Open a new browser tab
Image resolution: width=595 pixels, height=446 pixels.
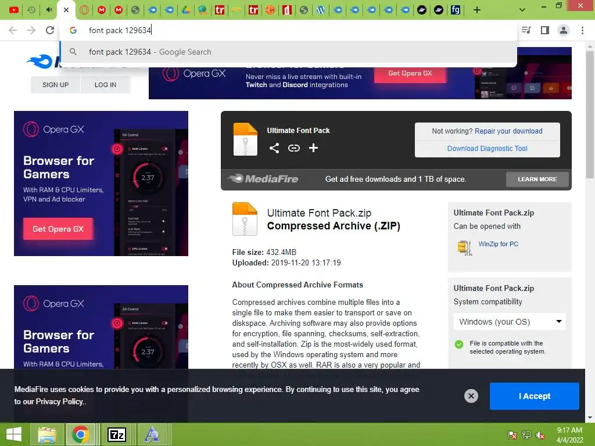pyautogui.click(x=477, y=10)
